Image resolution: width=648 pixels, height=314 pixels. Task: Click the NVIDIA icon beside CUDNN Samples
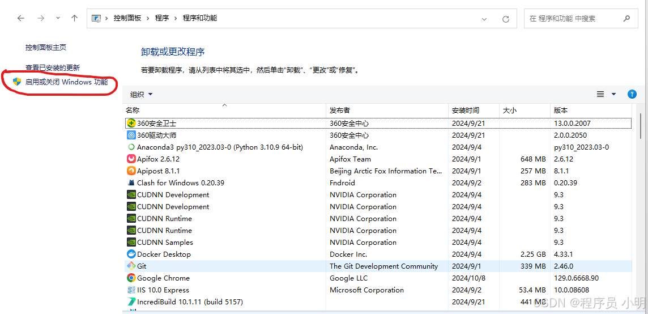pos(131,243)
